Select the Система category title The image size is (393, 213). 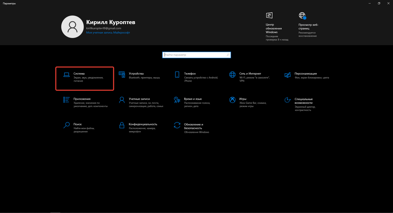click(79, 74)
